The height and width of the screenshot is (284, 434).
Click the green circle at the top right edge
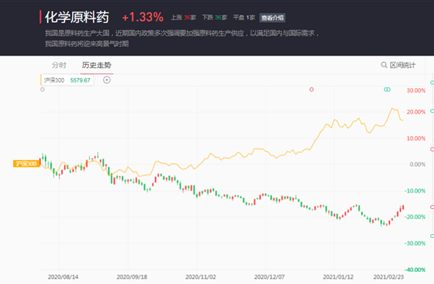pos(432,82)
